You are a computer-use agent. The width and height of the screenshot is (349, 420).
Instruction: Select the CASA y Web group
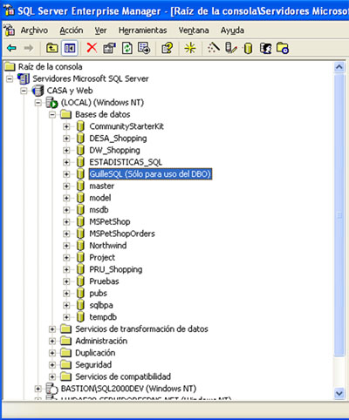pos(70,91)
